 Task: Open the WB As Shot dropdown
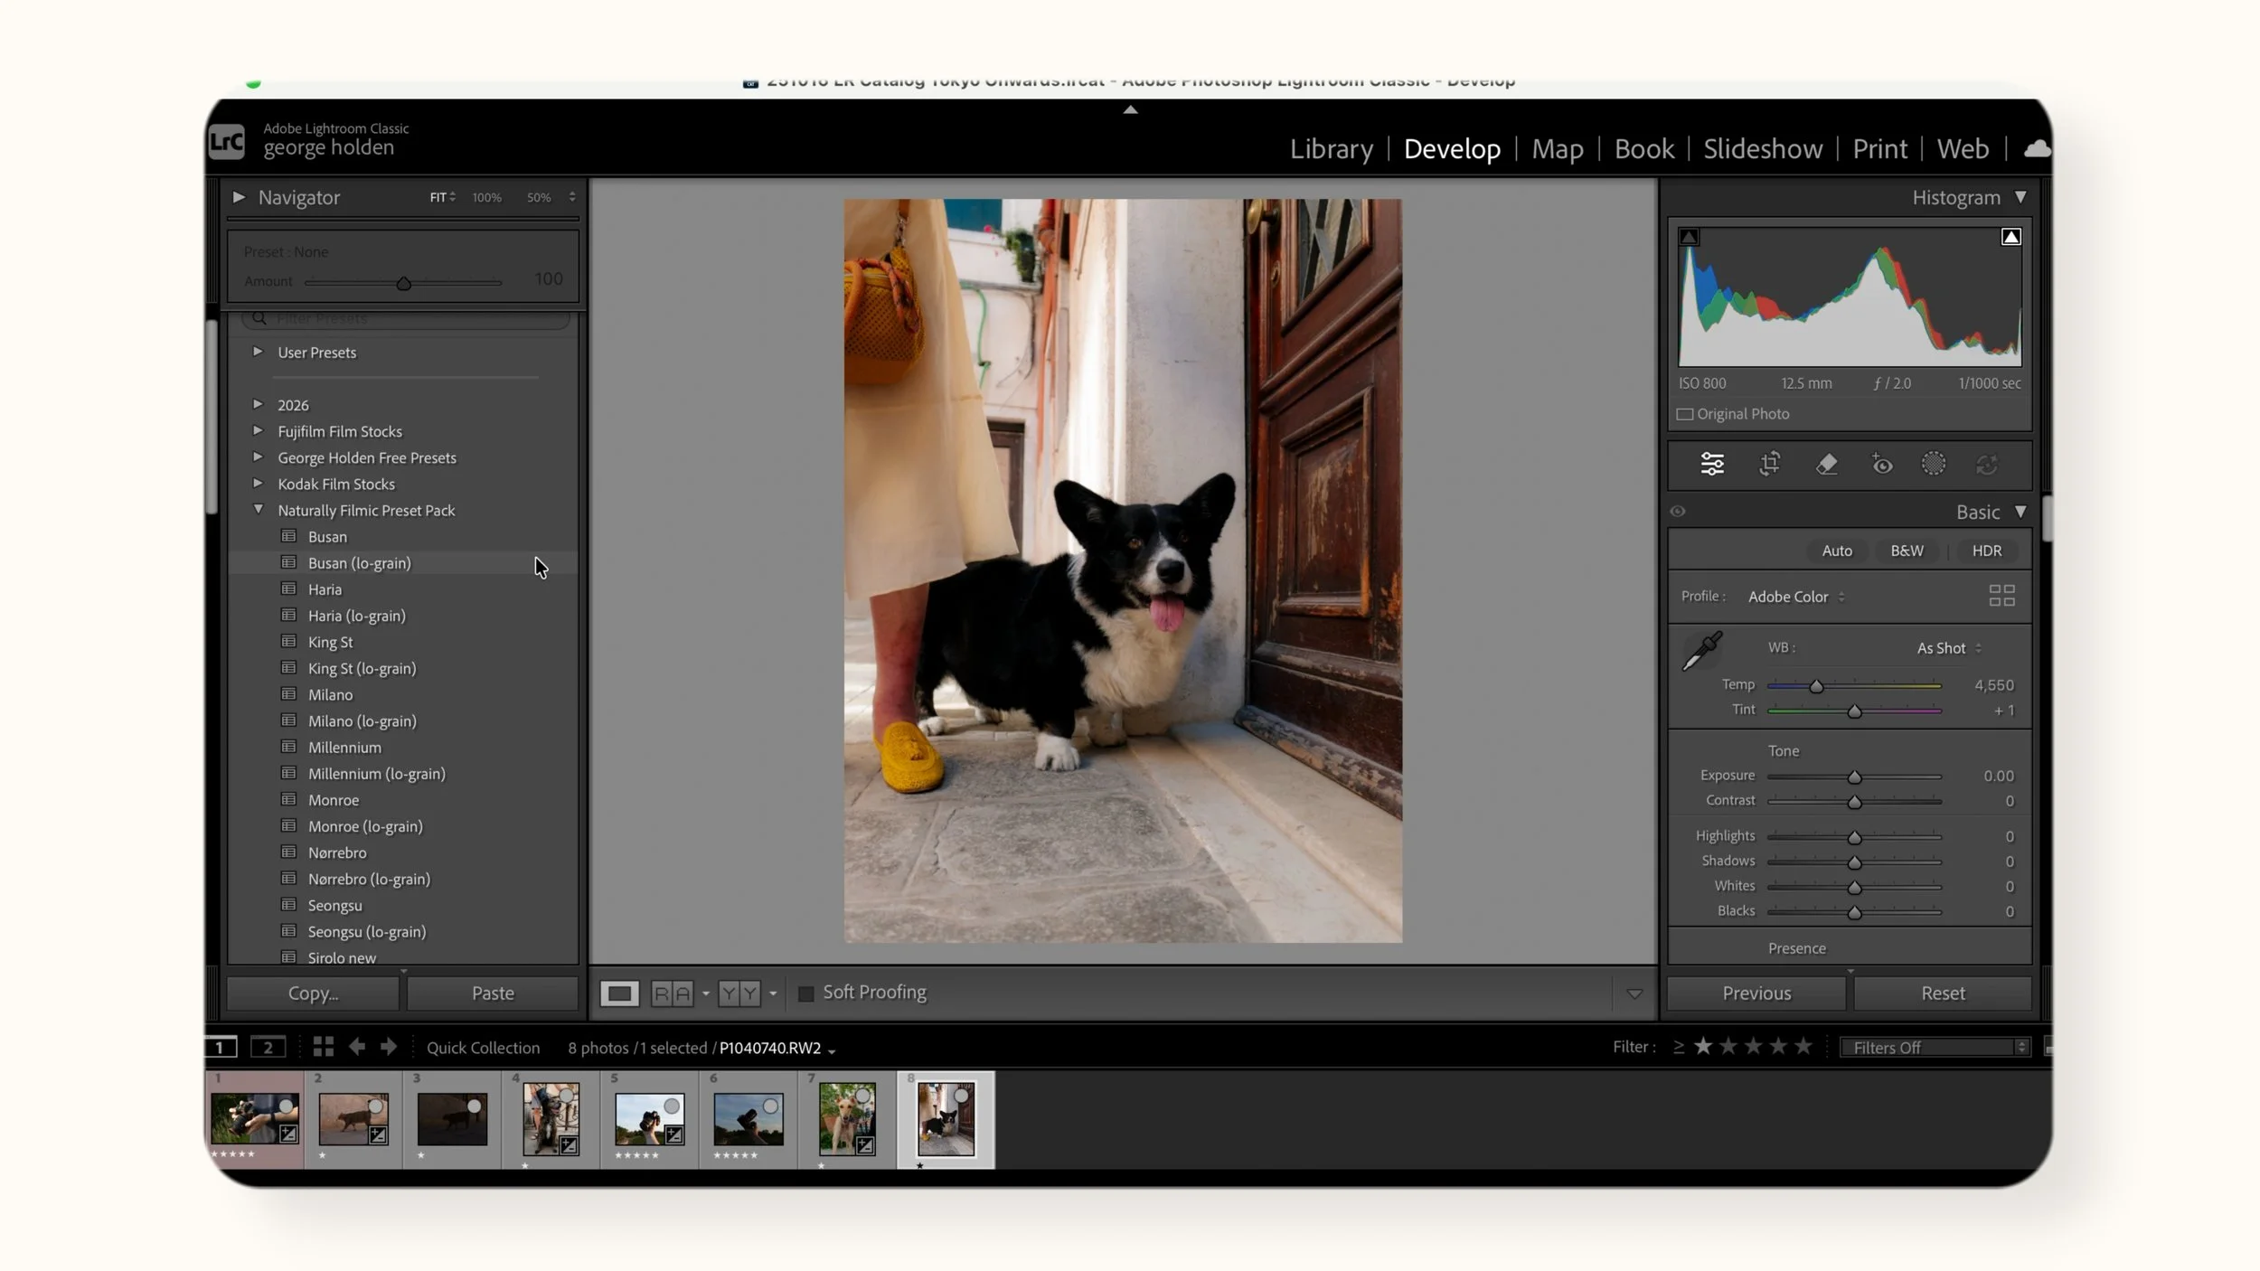click(1949, 648)
